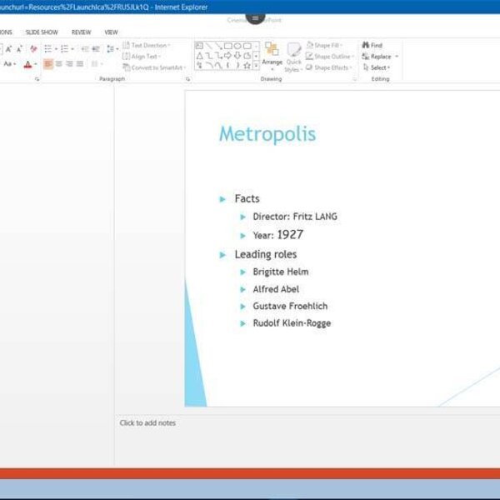Select the Triangle shape

pos(199,56)
